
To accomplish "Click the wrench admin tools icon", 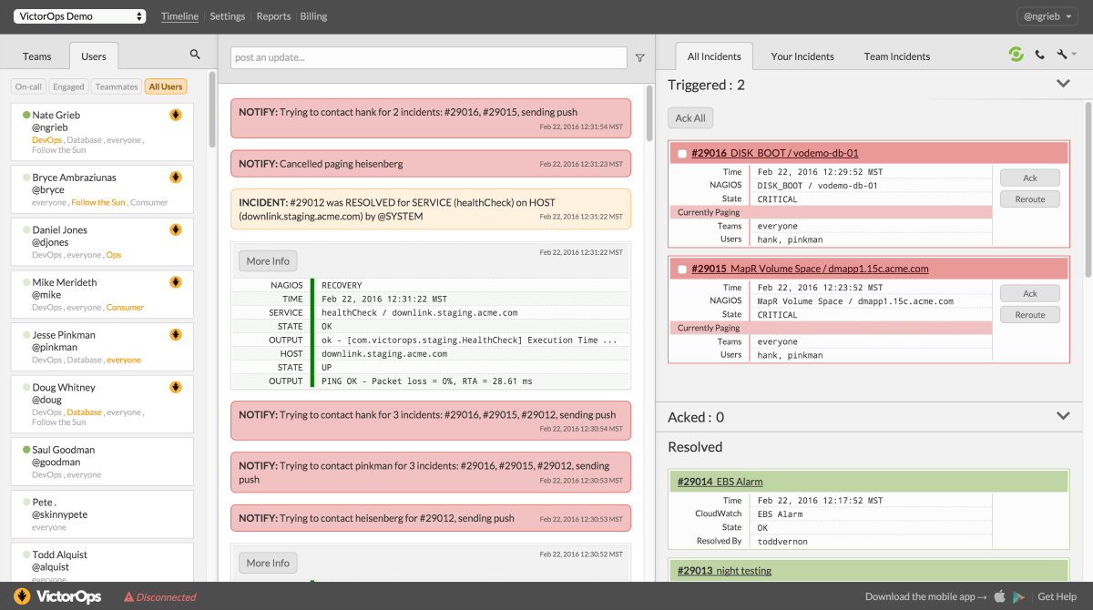I will point(1062,54).
